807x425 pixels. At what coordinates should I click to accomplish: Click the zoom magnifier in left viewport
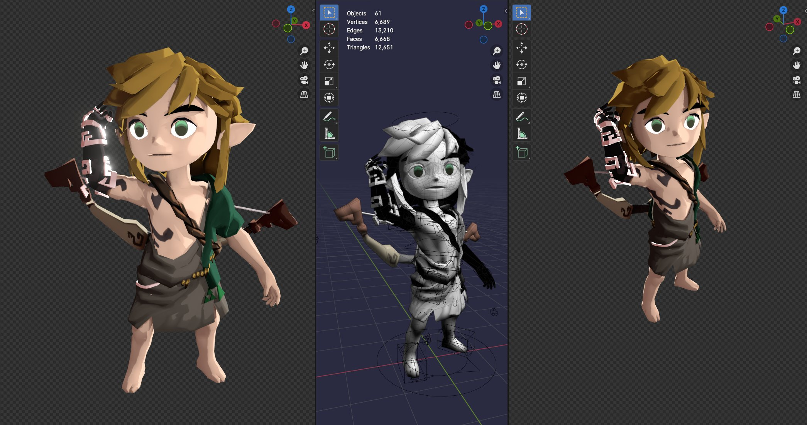click(304, 51)
